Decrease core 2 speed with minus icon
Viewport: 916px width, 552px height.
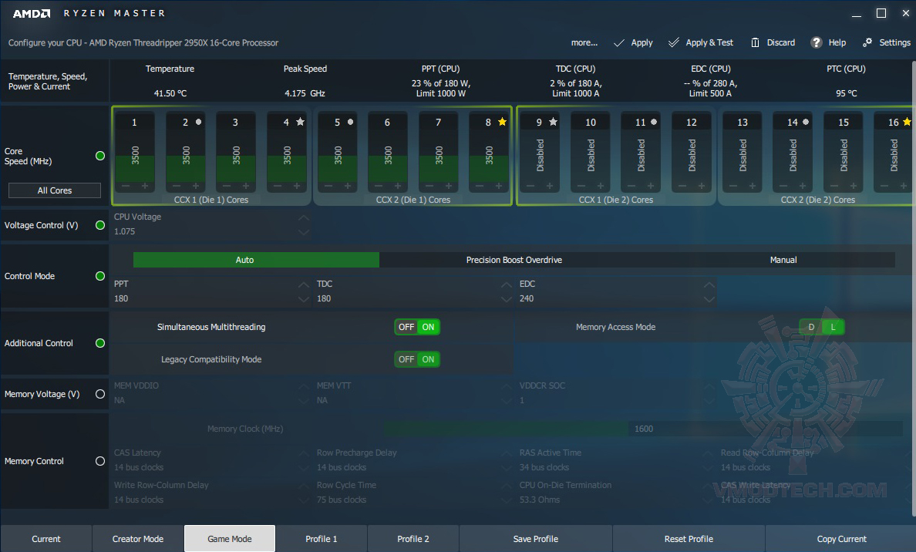pyautogui.click(x=177, y=186)
